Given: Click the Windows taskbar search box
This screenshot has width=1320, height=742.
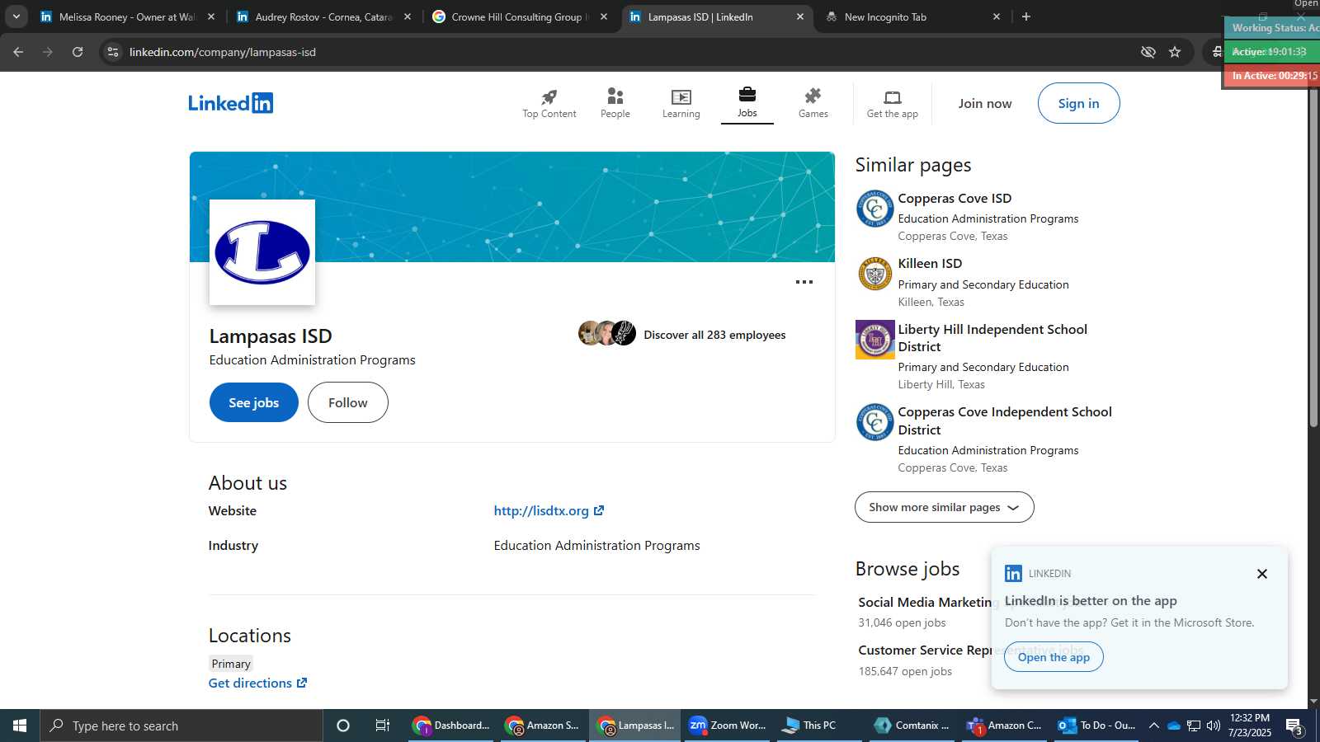Looking at the screenshot, I should point(181,726).
